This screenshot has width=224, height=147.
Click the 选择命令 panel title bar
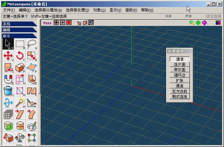tap(179, 51)
